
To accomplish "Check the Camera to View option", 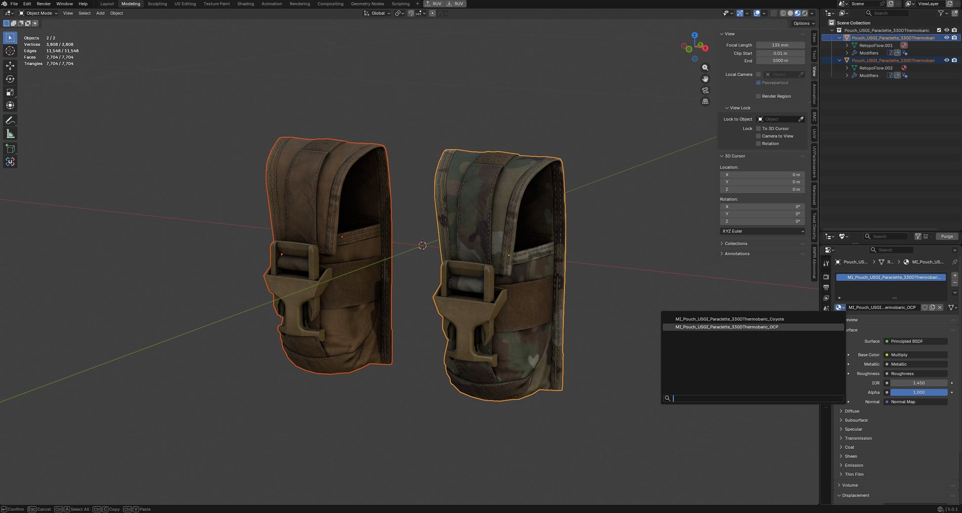I will point(758,136).
